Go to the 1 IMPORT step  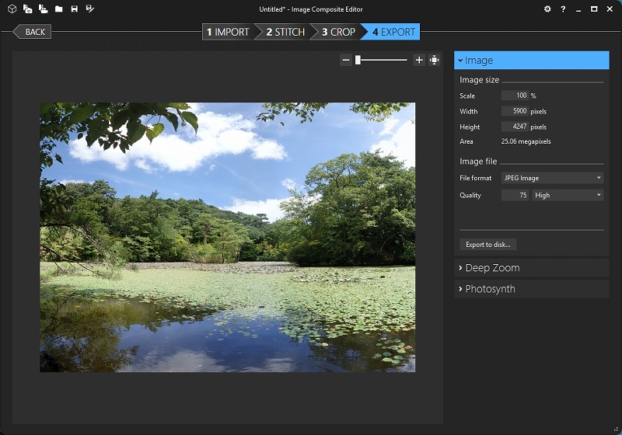pos(228,32)
